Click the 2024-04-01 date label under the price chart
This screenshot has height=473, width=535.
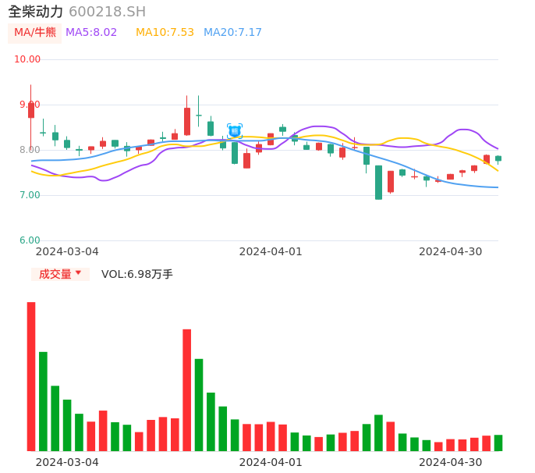tap(271, 251)
